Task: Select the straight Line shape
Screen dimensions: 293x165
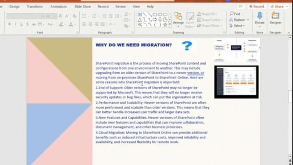Action: tap(145, 14)
